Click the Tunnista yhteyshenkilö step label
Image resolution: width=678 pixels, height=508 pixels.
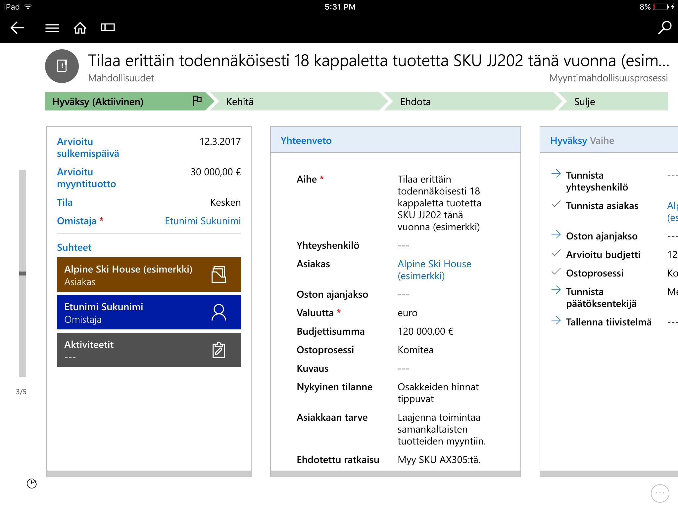coord(597,181)
